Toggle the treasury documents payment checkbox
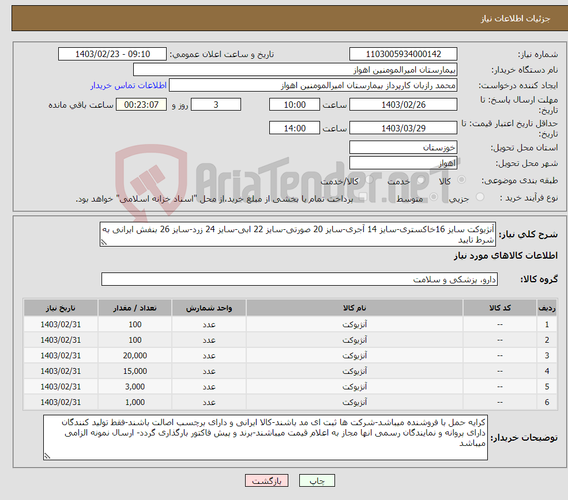 (x=363, y=197)
